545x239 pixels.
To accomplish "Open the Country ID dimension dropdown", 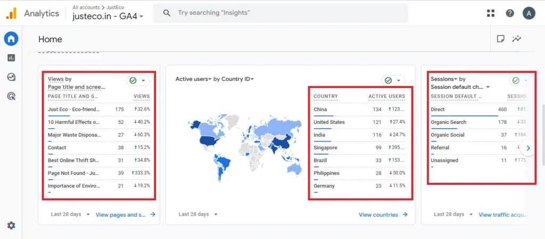I will pos(238,79).
